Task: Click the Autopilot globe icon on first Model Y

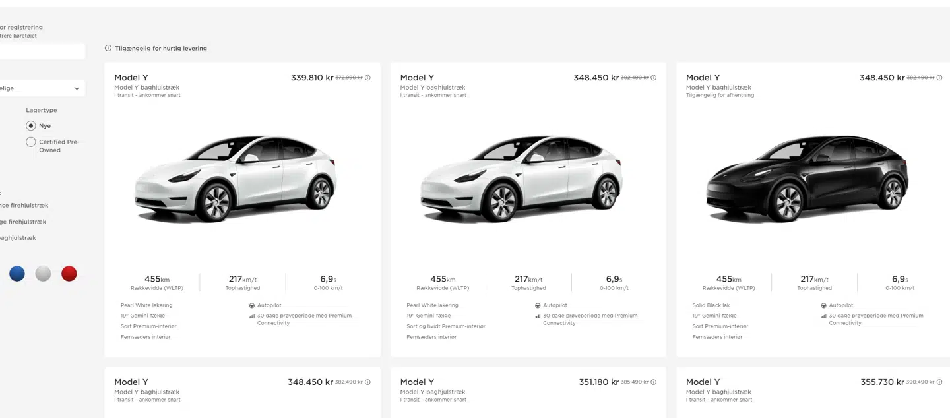Action: (252, 305)
